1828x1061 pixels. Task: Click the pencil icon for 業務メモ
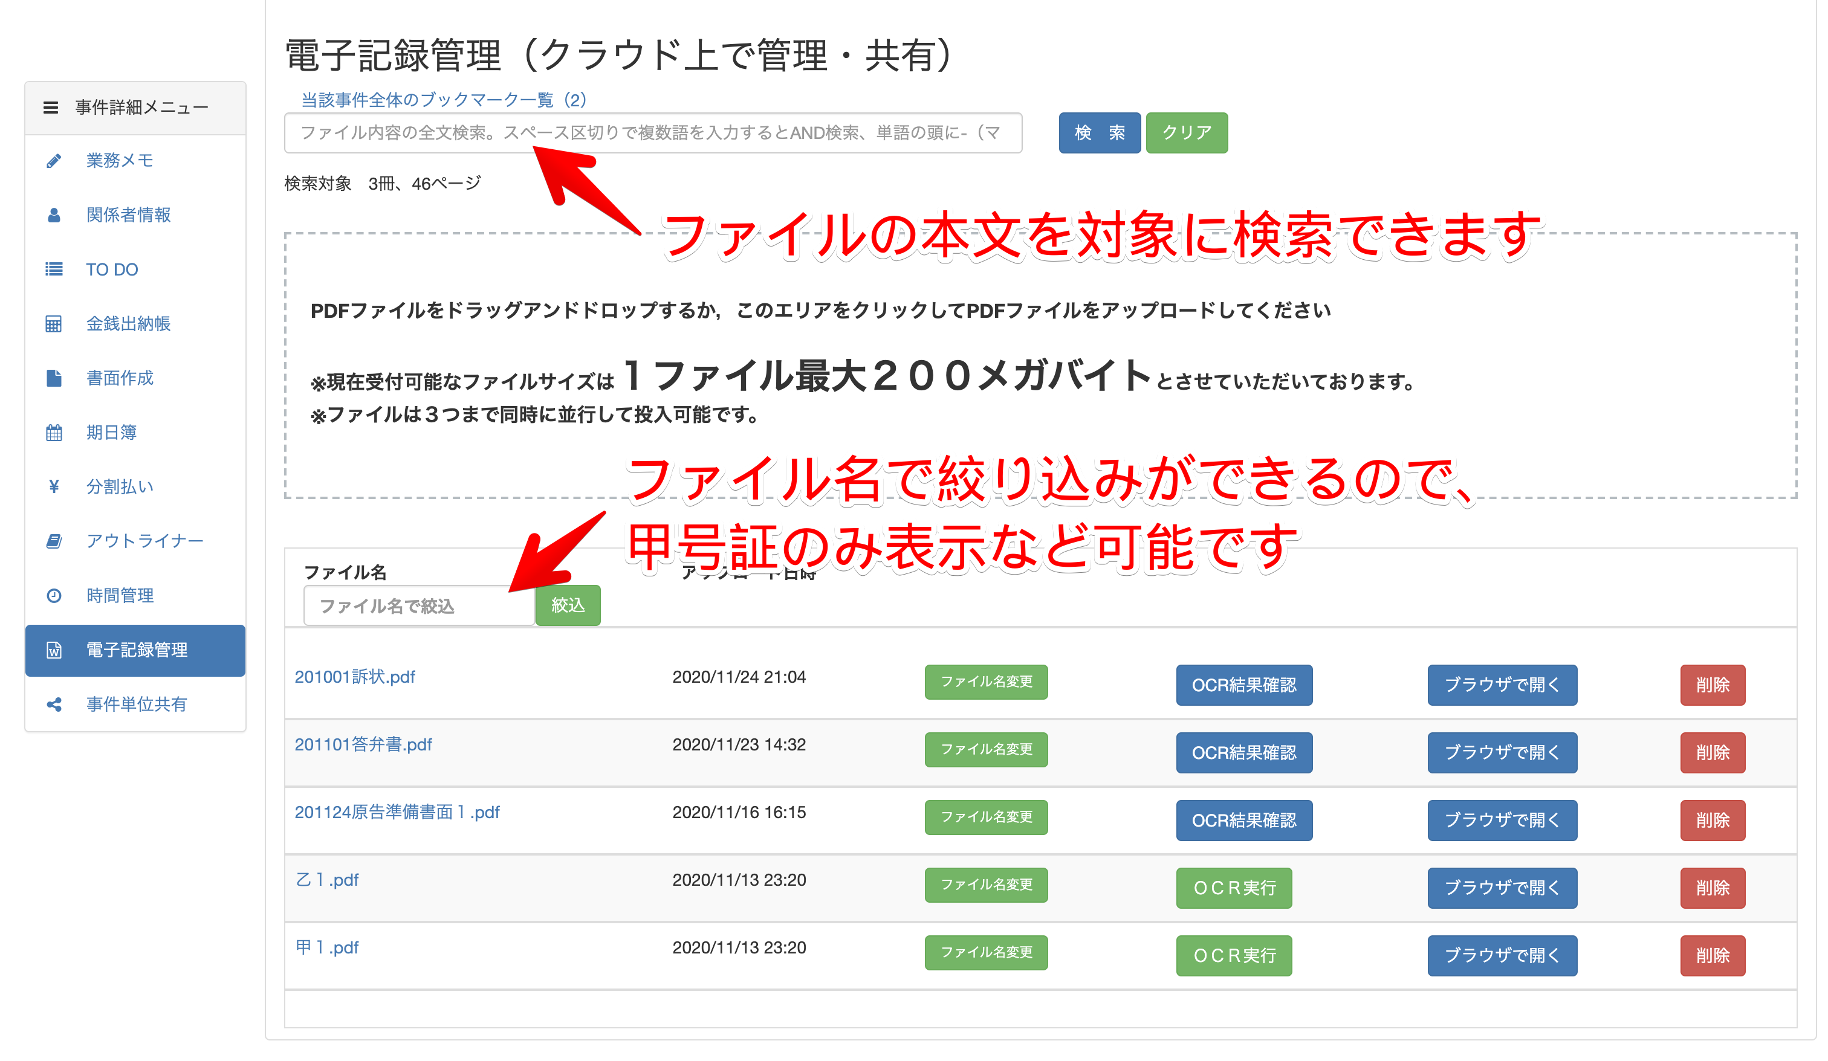click(x=54, y=161)
